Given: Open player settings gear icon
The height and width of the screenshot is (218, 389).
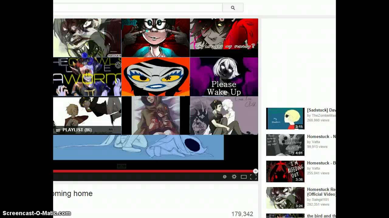Looking at the screenshot, I should (x=234, y=177).
